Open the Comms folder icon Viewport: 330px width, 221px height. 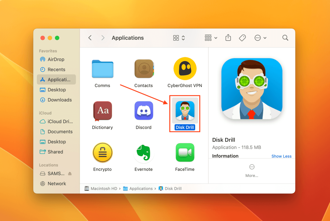pos(102,69)
